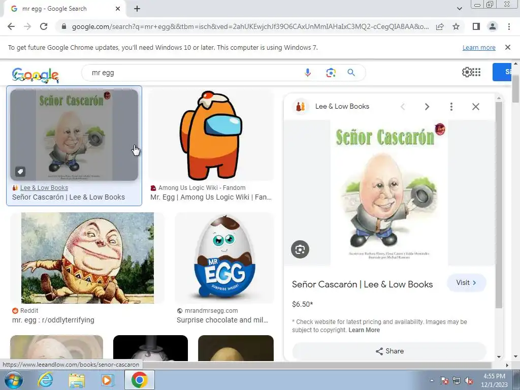Click the page vertical scrollbar thumb
Image resolution: width=520 pixels, height=390 pixels.
coord(515,89)
